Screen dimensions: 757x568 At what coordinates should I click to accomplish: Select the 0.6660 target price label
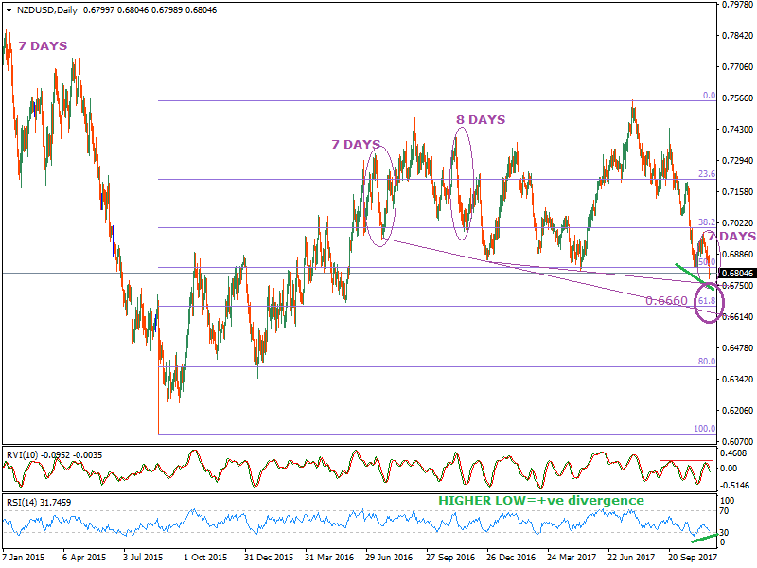pos(666,301)
